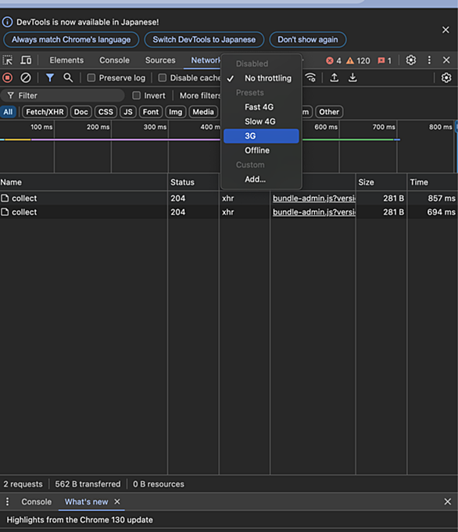Viewport: 458px width, 532px height.
Task: Select the What's new drawer tab
Action: click(x=87, y=501)
